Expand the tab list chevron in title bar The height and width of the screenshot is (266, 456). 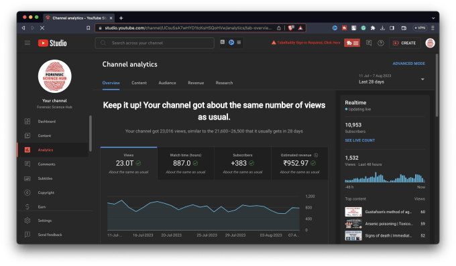[433, 18]
